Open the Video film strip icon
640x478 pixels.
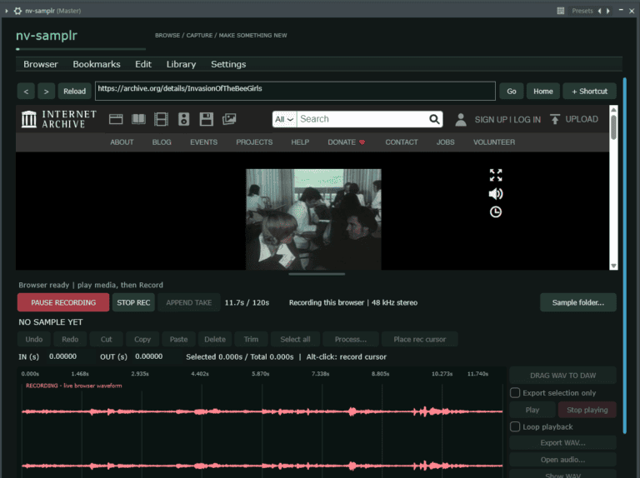[x=161, y=119]
